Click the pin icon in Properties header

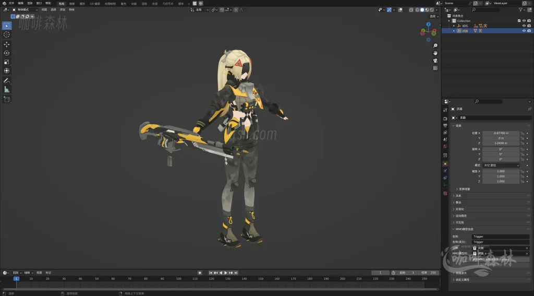529,109
